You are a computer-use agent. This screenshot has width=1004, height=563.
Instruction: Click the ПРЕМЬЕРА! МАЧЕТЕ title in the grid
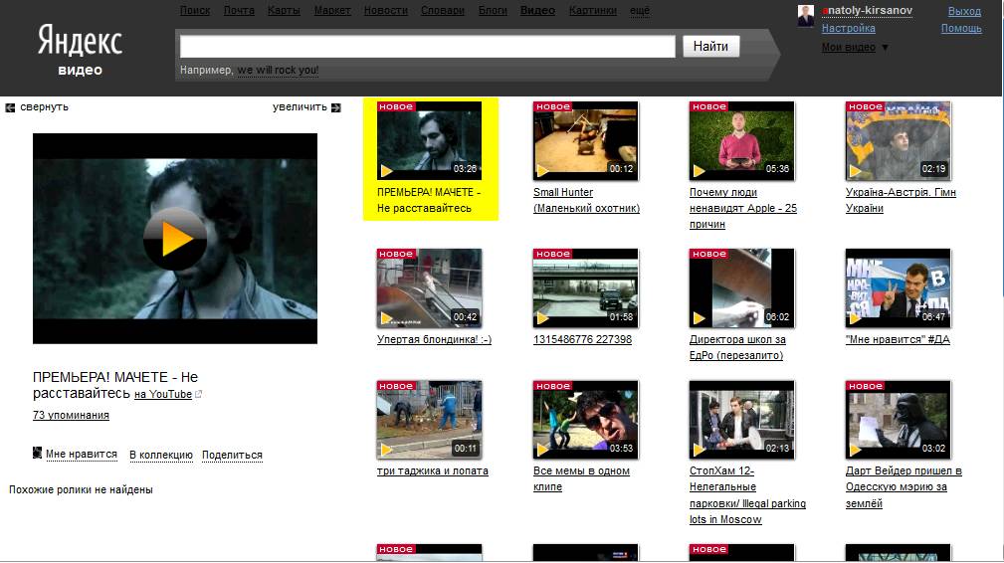point(428,200)
